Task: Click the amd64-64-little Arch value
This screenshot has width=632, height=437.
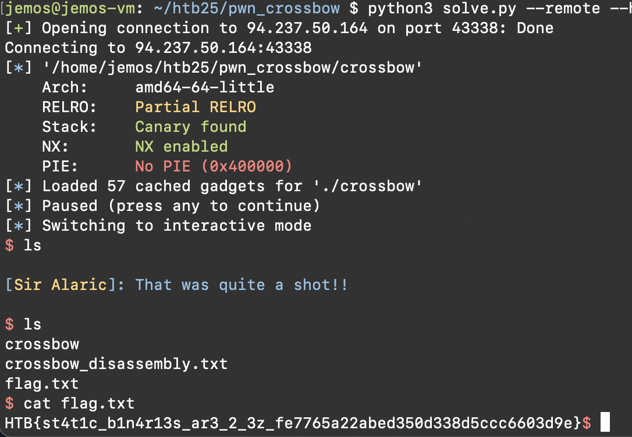Action: pos(204,88)
